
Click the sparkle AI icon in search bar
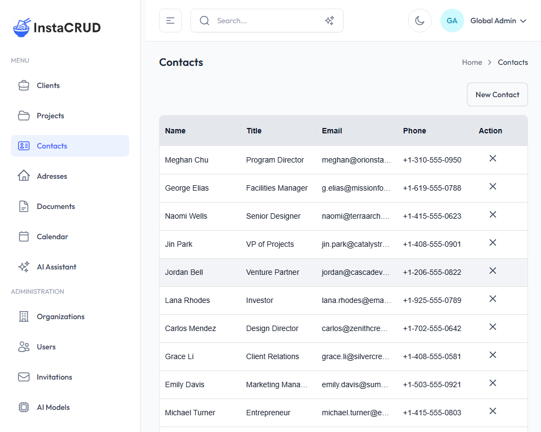coord(329,21)
